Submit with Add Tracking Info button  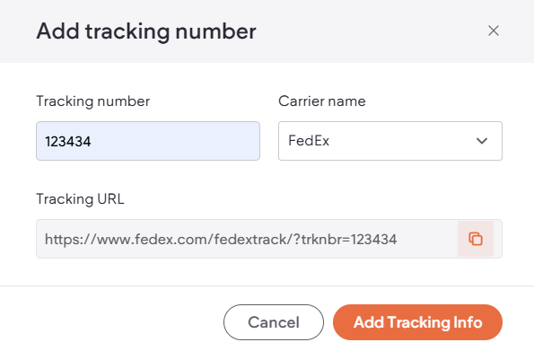[417, 322]
